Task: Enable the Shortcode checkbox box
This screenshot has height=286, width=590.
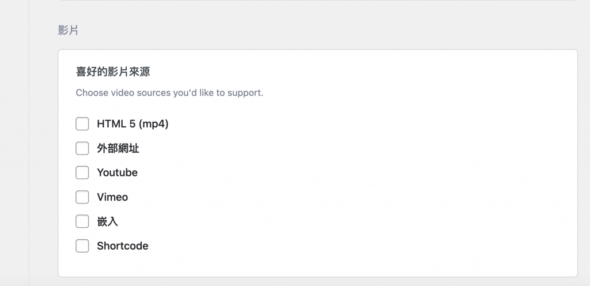Action: pos(82,246)
